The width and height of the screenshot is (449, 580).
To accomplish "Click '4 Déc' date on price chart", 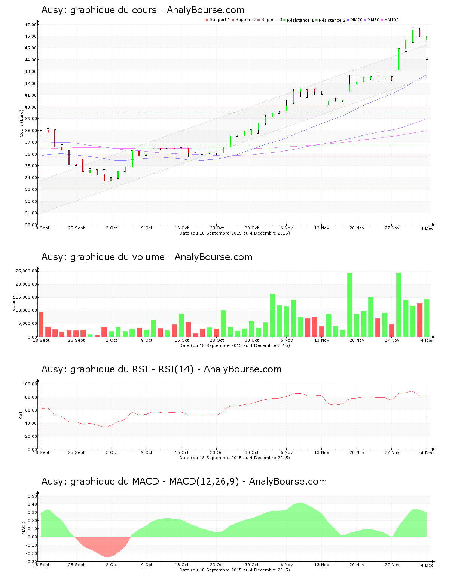I will pos(427,228).
